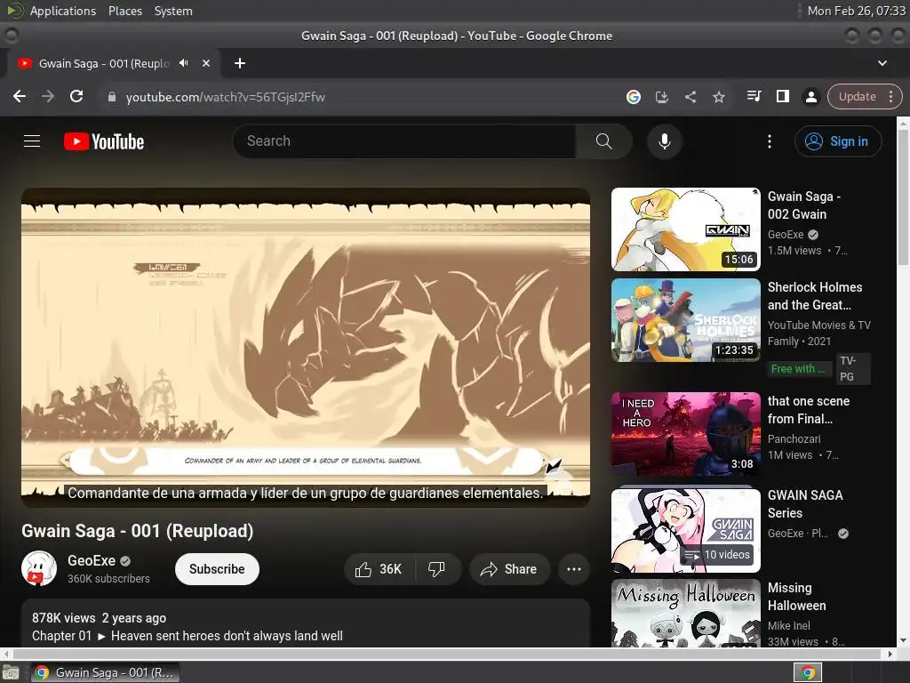Click the Panchozari channel name
This screenshot has height=683, width=910.
coord(794,439)
